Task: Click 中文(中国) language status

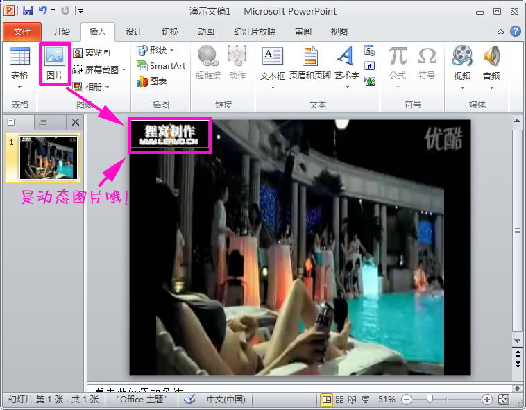Action: [x=226, y=400]
